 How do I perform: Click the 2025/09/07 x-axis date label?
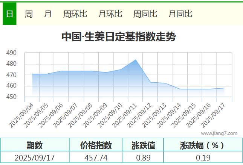coord(66,115)
